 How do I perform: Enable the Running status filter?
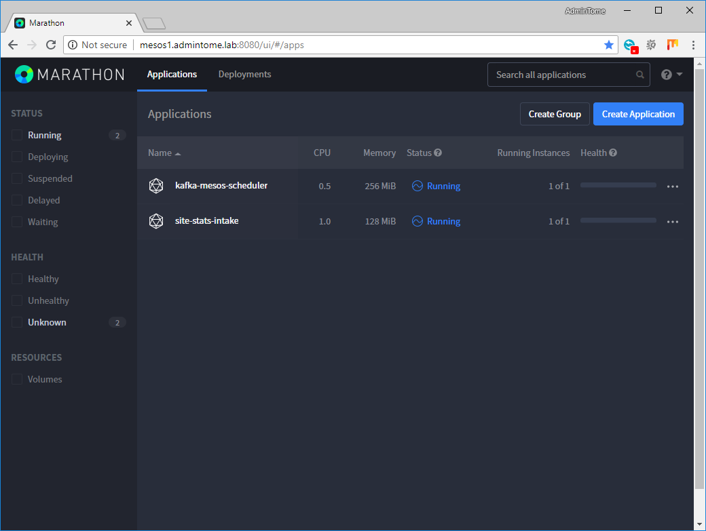16,135
